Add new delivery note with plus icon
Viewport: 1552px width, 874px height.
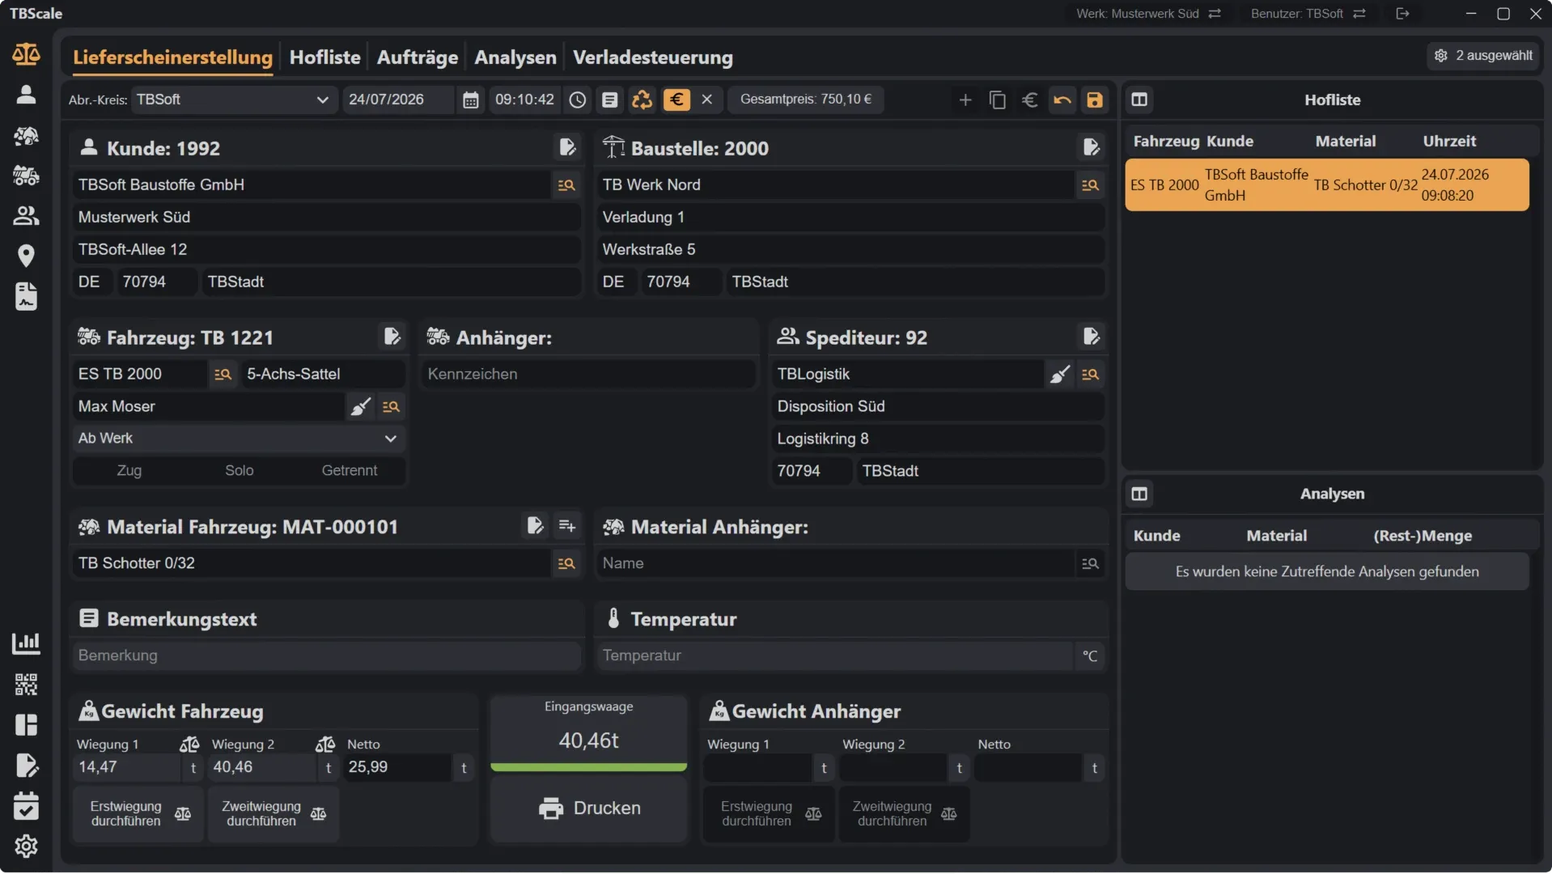pyautogui.click(x=965, y=100)
